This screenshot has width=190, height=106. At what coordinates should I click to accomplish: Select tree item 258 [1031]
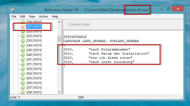(34, 92)
